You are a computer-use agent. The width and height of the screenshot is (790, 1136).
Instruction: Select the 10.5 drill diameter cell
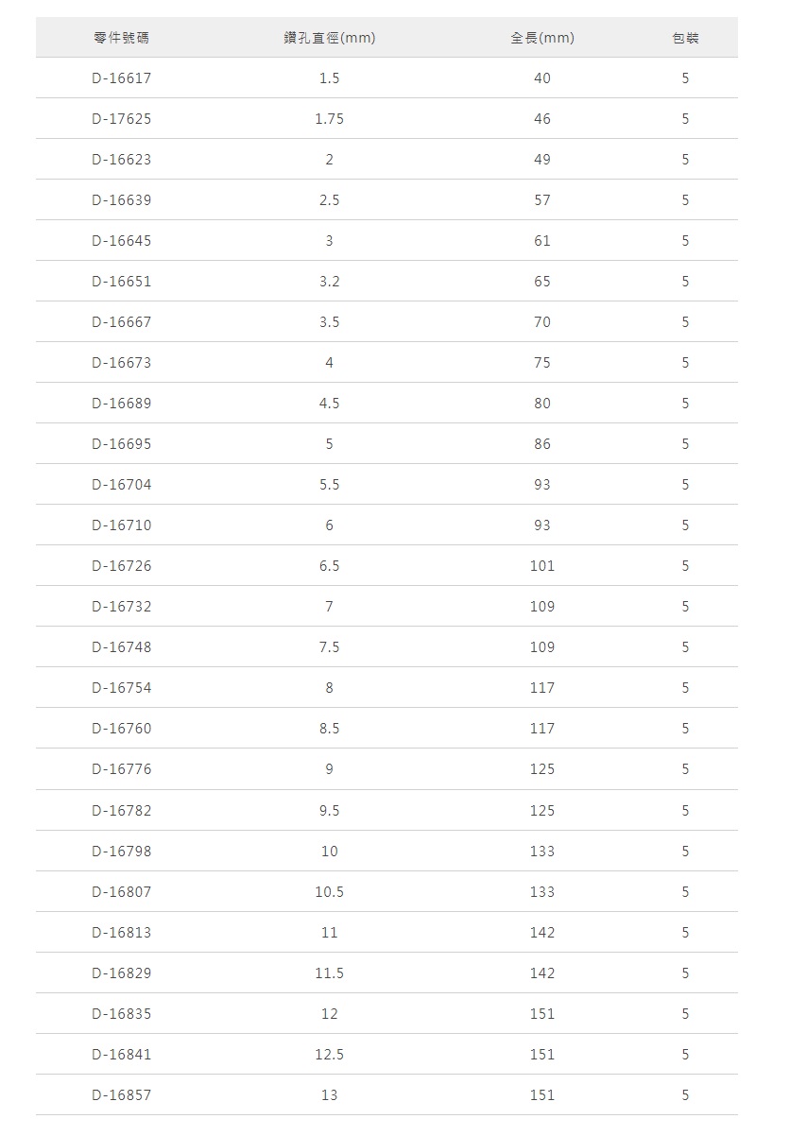pyautogui.click(x=329, y=892)
